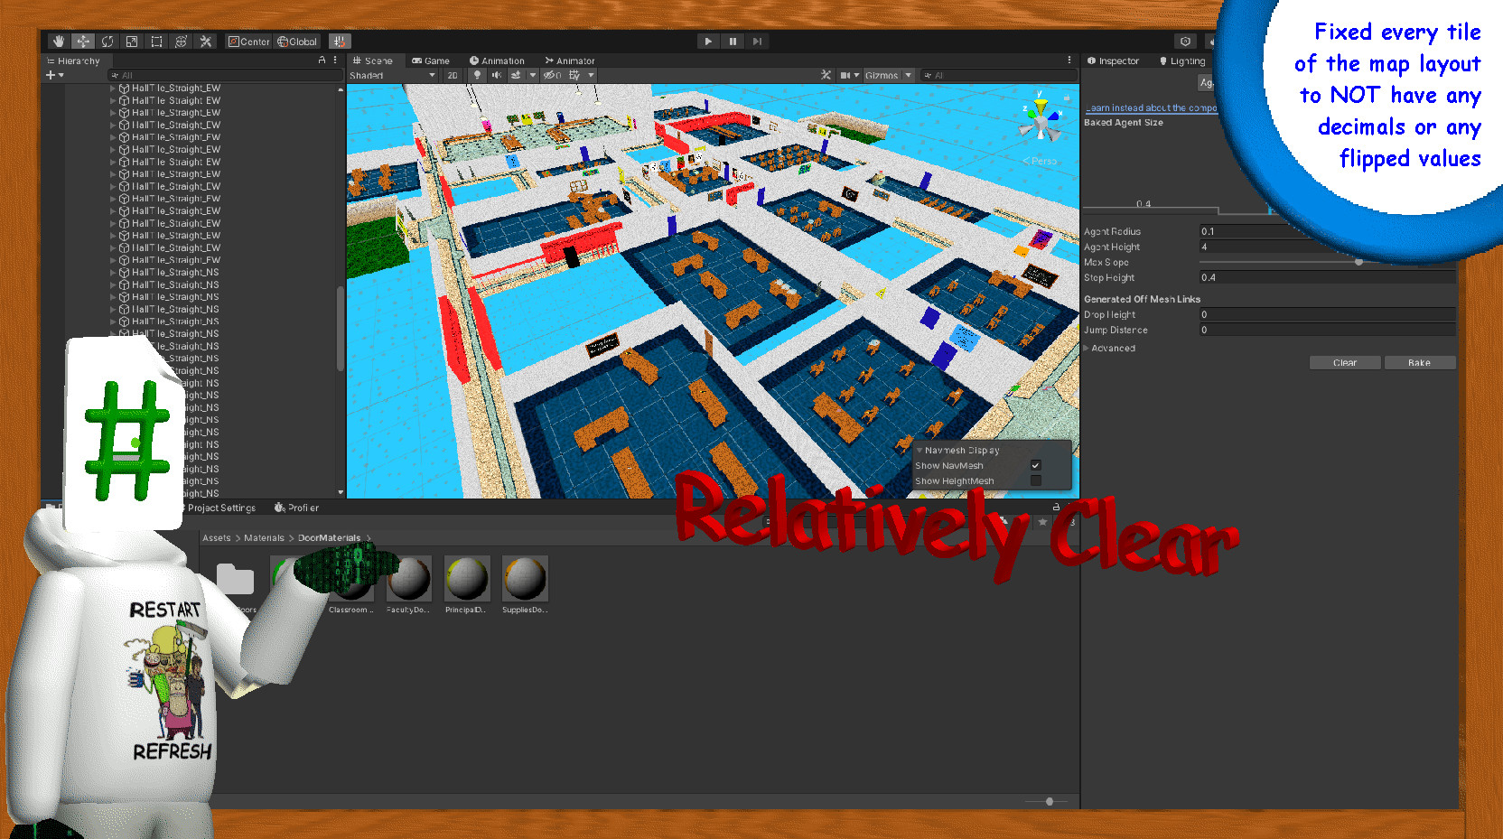Click the Clear navmesh button
The width and height of the screenshot is (1503, 839).
1345,362
